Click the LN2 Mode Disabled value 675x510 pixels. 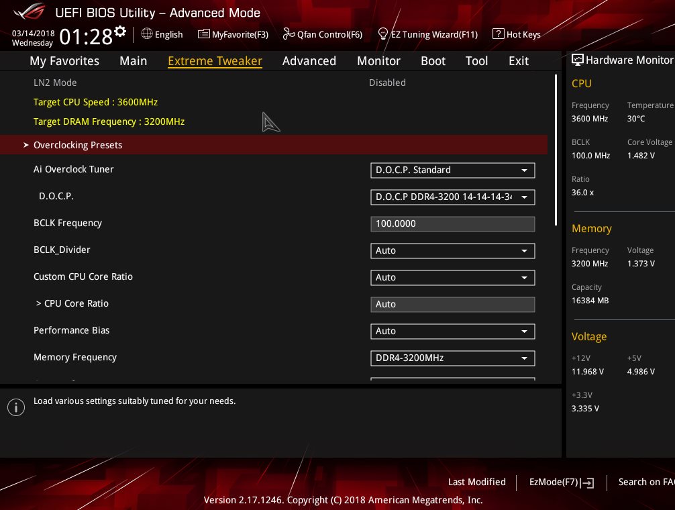[387, 83]
